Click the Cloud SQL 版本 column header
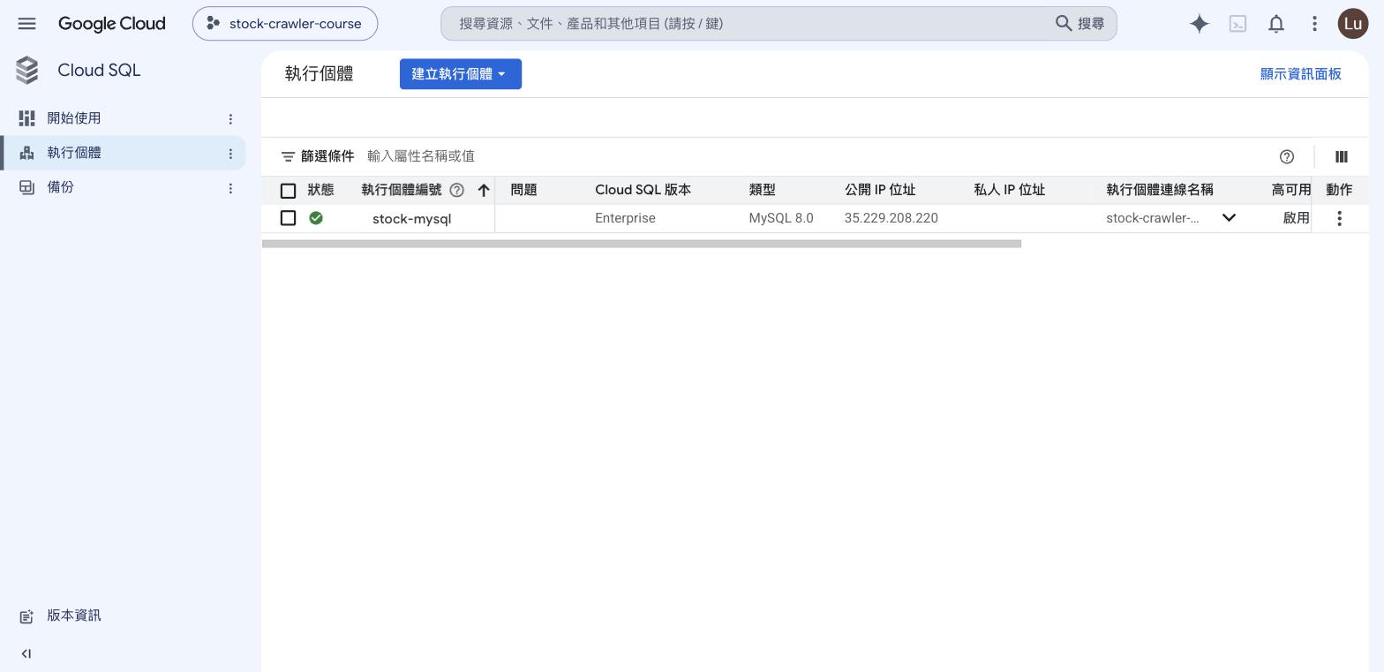This screenshot has width=1384, height=672. 643,190
